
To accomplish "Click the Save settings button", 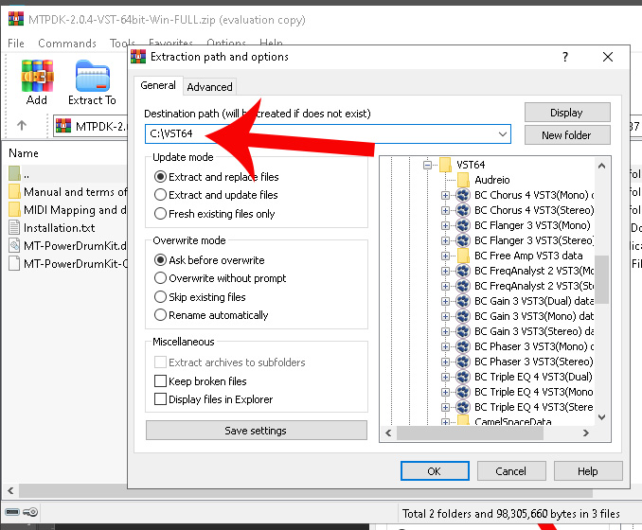I will [x=256, y=431].
